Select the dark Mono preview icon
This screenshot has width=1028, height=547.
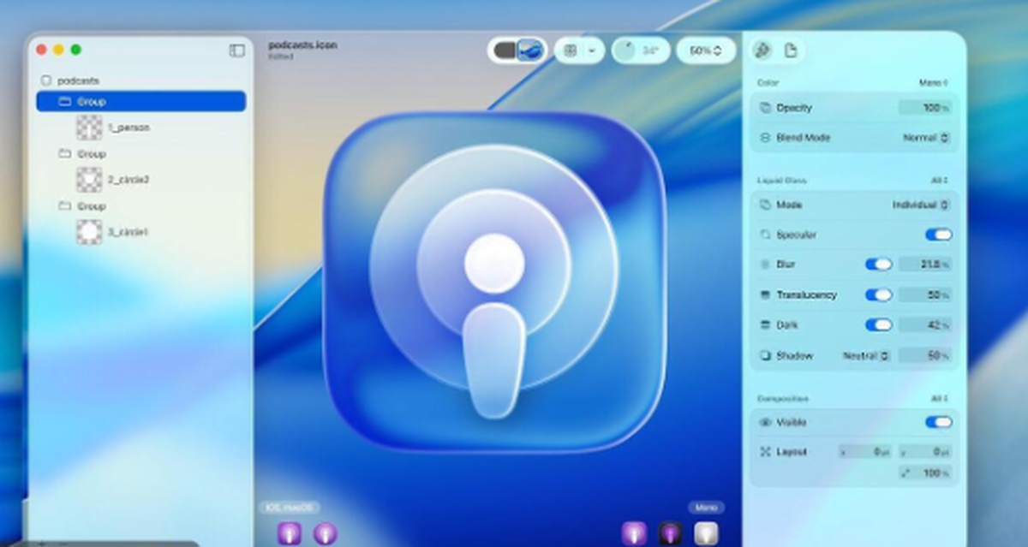669,534
